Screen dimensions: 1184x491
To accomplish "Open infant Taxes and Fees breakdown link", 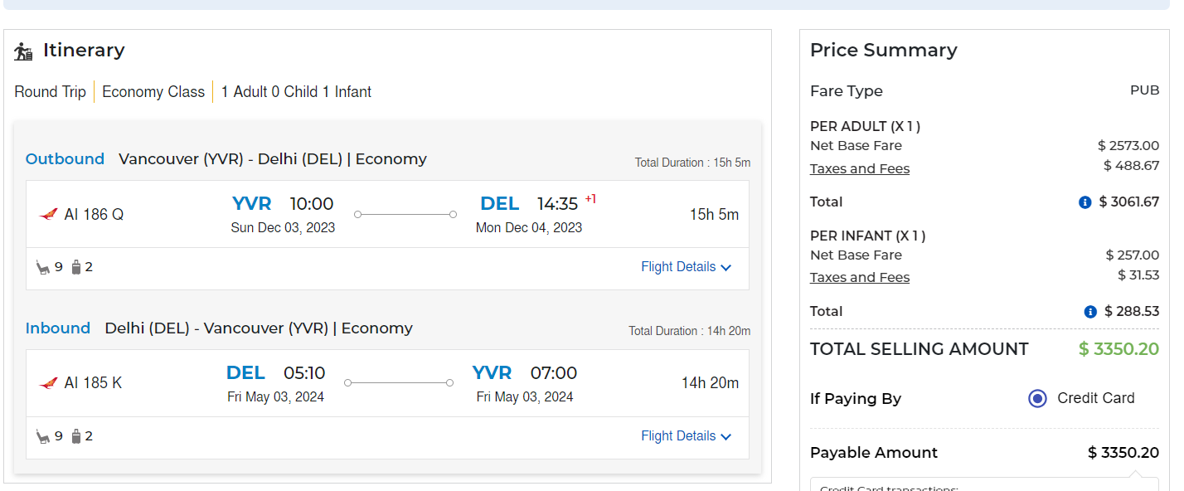I will pyautogui.click(x=860, y=278).
